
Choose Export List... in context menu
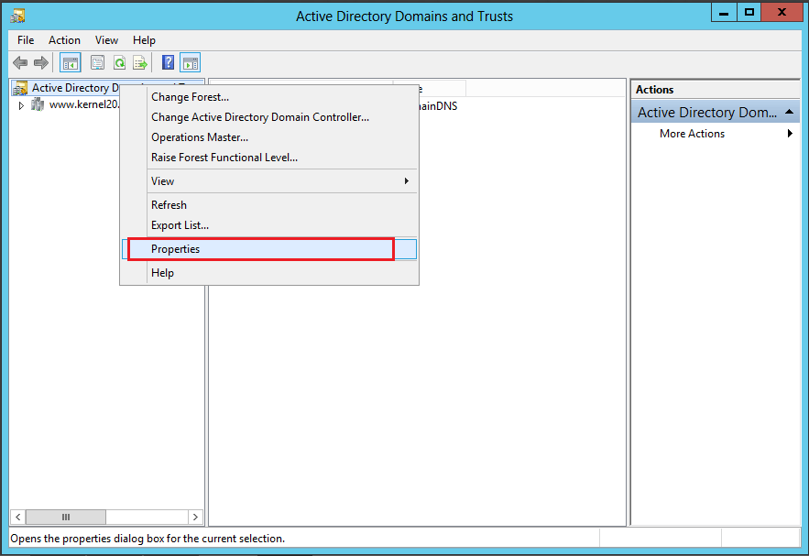pos(268,225)
